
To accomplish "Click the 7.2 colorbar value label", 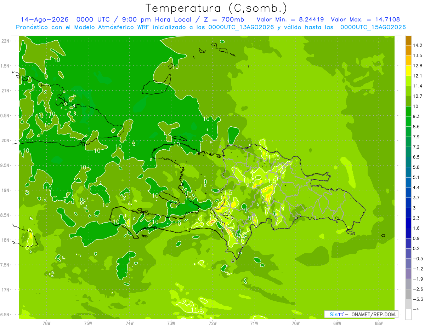I will click(417, 147).
